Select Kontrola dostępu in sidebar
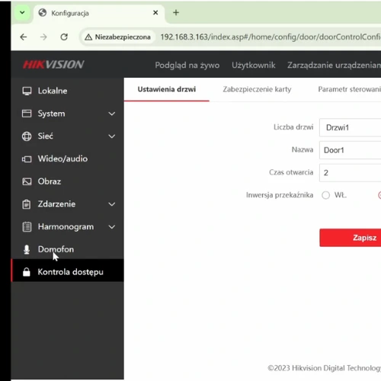381x381 pixels. point(68,271)
